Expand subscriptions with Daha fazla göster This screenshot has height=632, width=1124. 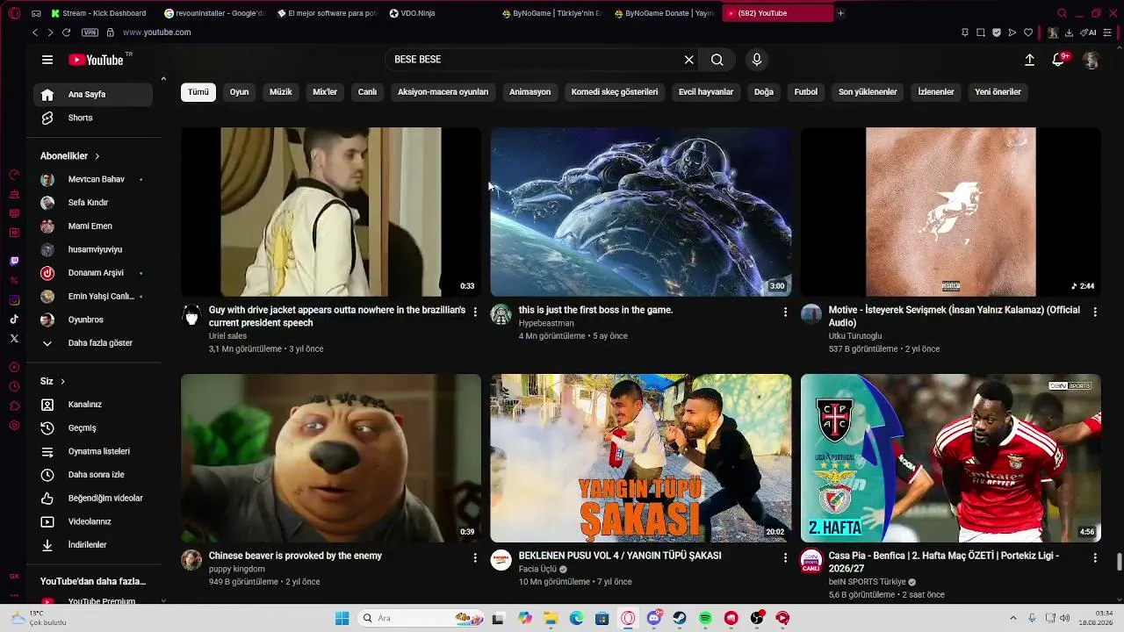point(93,343)
